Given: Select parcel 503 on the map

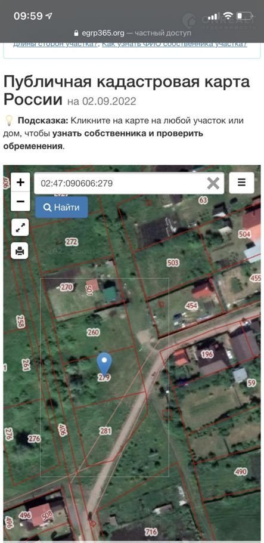Looking at the screenshot, I should tap(173, 263).
